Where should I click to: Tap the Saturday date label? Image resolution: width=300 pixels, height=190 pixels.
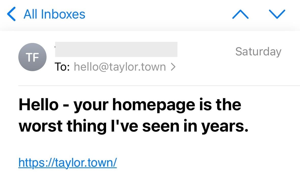click(x=258, y=52)
